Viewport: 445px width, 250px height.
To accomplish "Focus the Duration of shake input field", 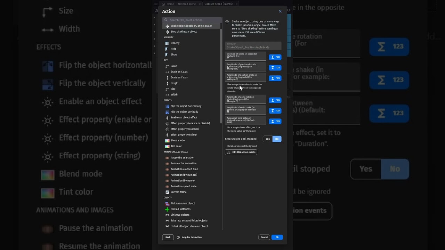I will [245, 57].
